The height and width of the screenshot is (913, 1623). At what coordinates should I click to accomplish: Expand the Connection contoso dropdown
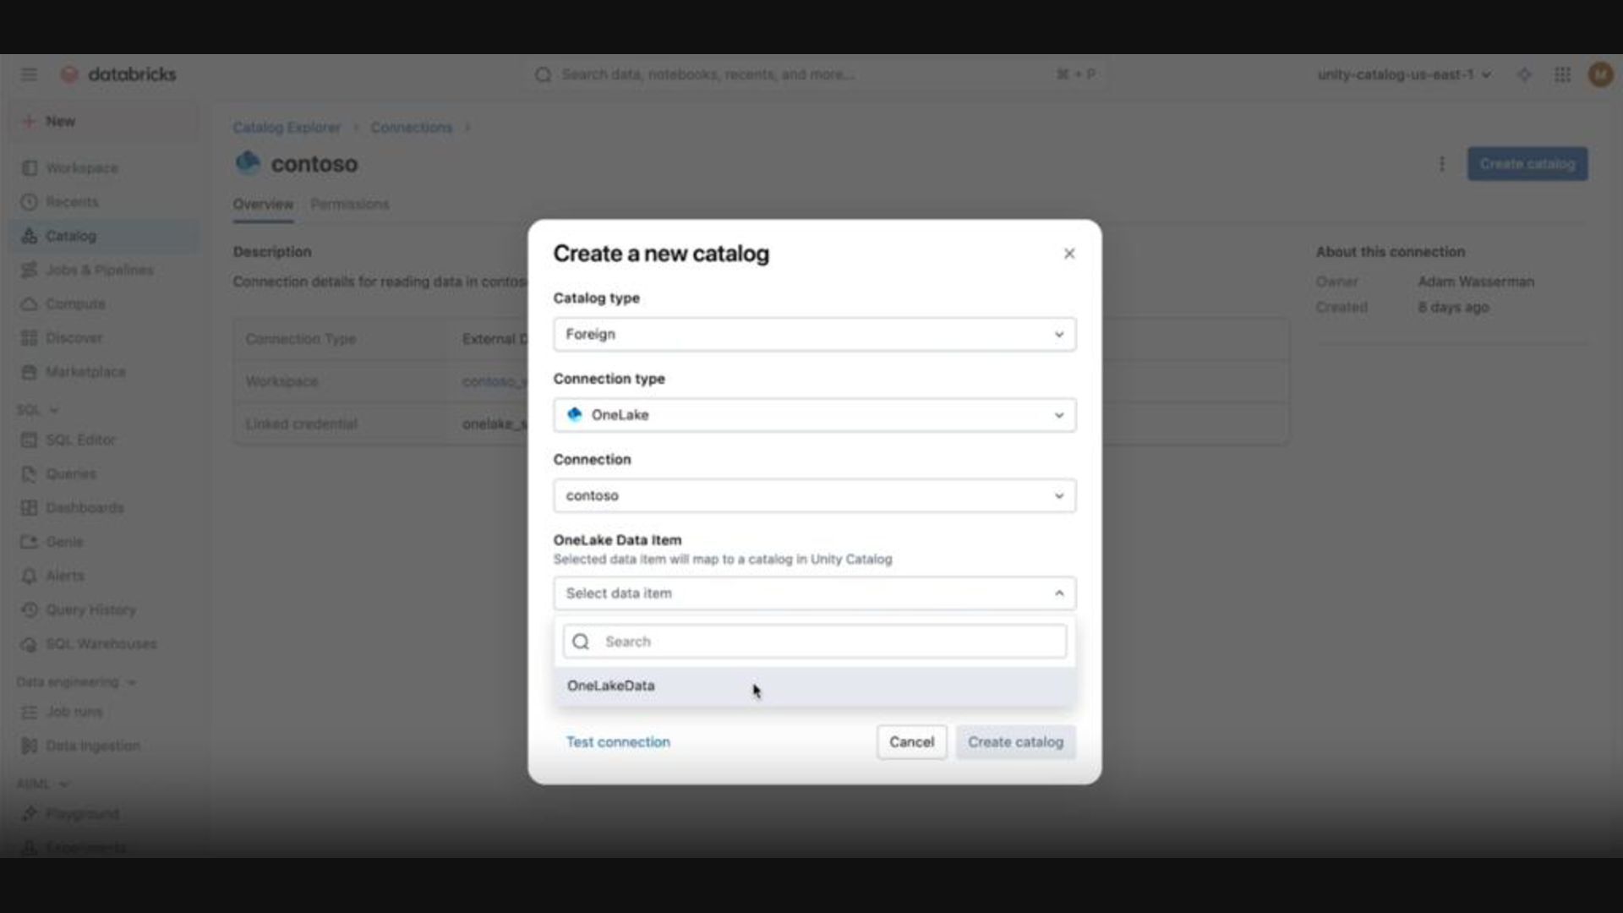tap(814, 495)
